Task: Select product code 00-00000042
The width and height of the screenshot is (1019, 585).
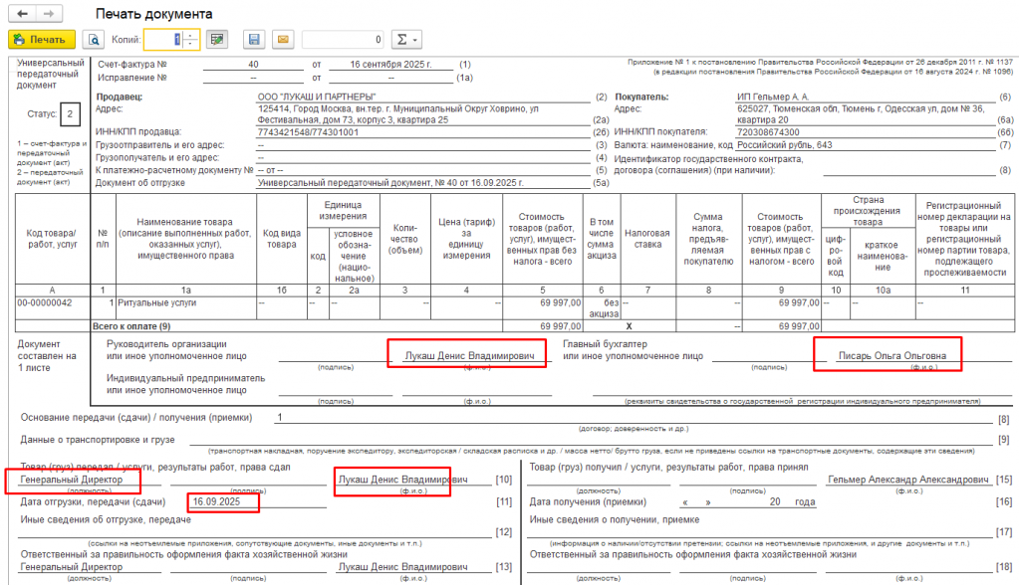Action: (45, 303)
